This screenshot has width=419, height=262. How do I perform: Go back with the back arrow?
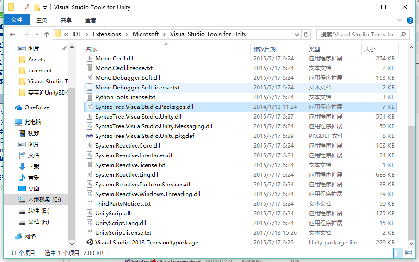(x=12, y=35)
